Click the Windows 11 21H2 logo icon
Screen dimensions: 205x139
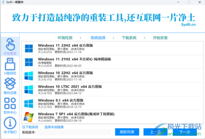pyautogui.click(x=29, y=62)
